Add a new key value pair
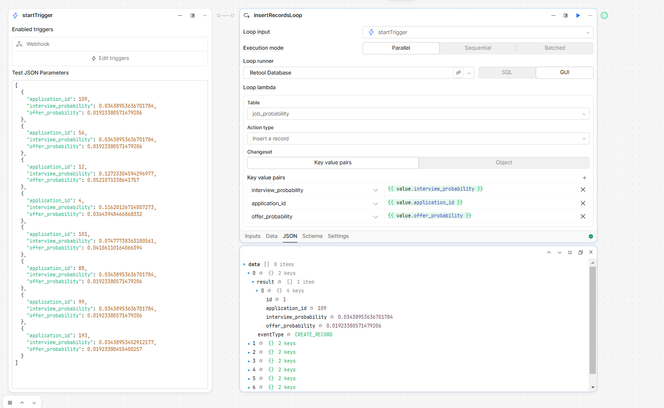The height and width of the screenshot is (408, 664). pyautogui.click(x=585, y=178)
